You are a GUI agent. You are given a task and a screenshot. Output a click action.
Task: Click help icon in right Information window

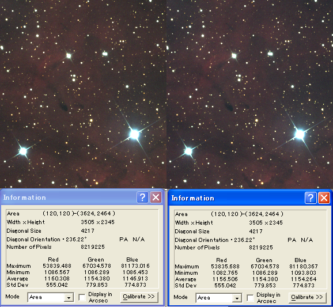tap(311, 198)
